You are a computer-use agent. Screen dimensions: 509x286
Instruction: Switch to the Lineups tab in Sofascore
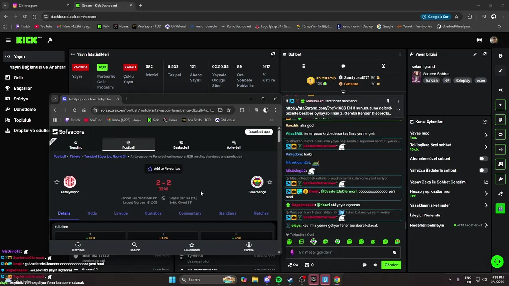tap(121, 213)
